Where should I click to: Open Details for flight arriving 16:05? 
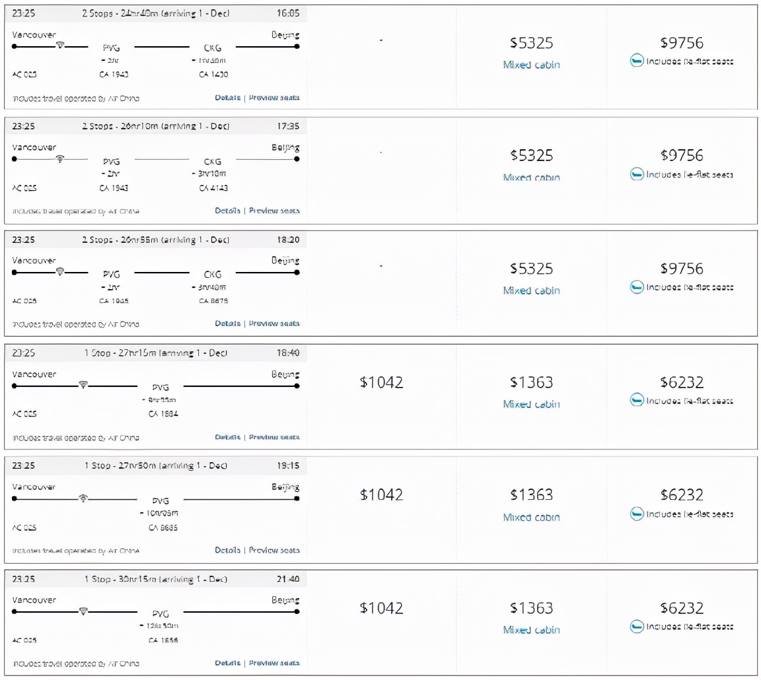coord(227,98)
